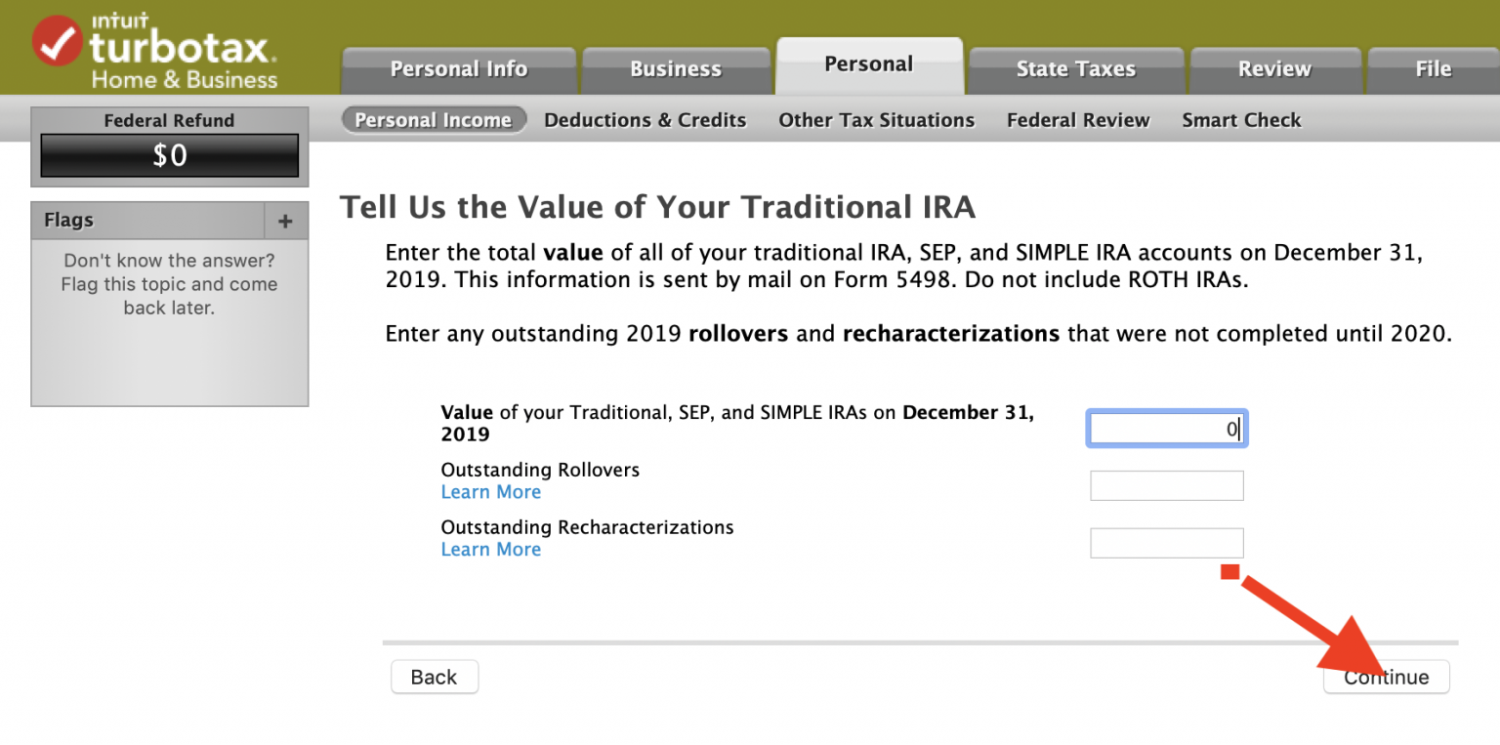
Task: Run Smart Check
Action: (x=1241, y=120)
